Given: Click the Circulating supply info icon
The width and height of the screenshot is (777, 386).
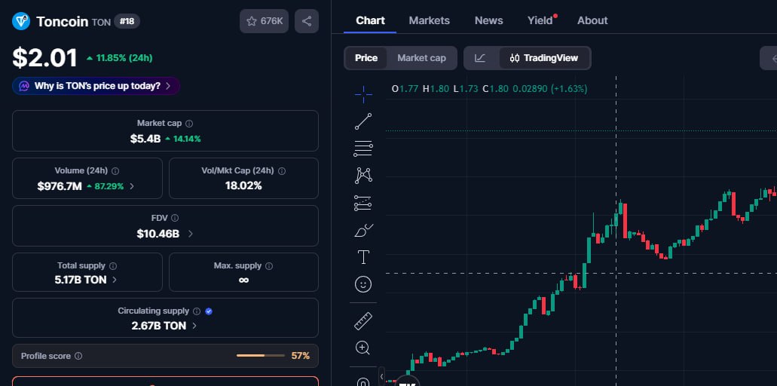Looking at the screenshot, I should (x=197, y=311).
